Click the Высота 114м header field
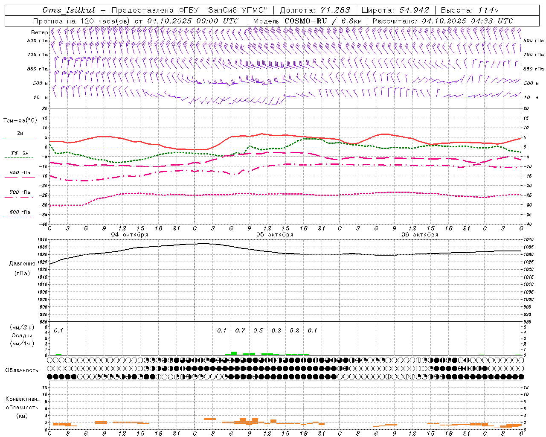This screenshot has height=437, width=546. click(469, 10)
